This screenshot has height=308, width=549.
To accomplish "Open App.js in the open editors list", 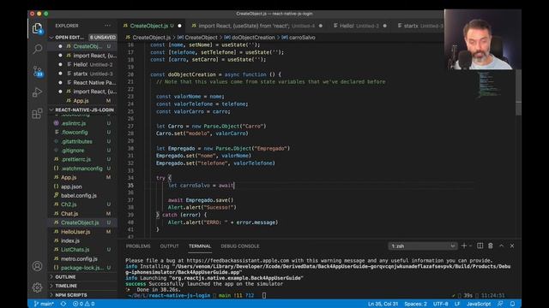I will click(82, 101).
